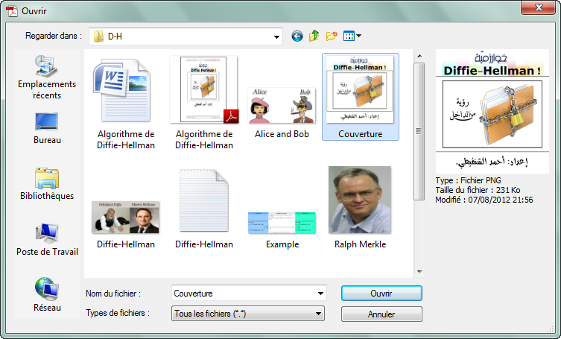Select the Algorithme de Diffie-Hellman Word document
This screenshot has height=339, width=561.
tap(126, 104)
